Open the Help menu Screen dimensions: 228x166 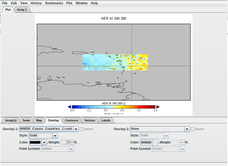94,3
